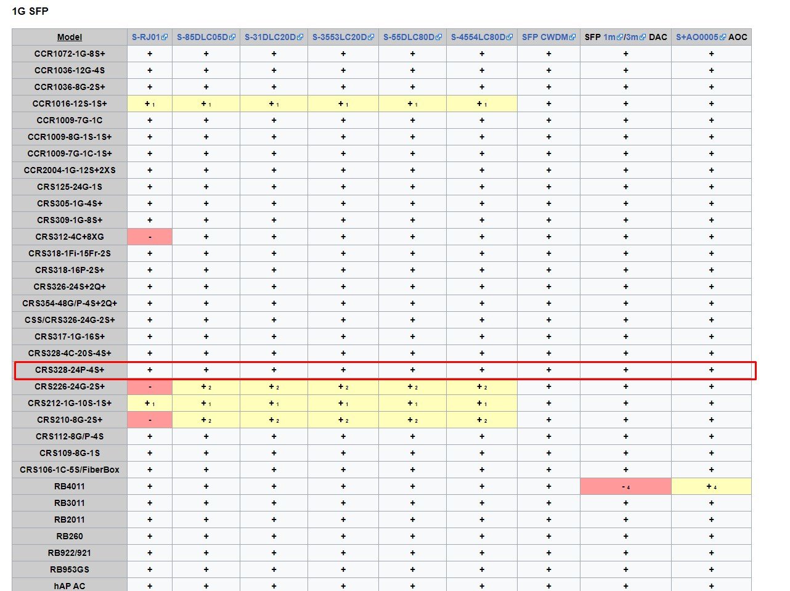Click the external link icon beside 3m
The width and height of the screenshot is (790, 591).
643,37
